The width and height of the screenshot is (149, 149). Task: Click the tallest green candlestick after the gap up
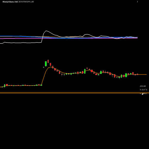tap(46, 64)
